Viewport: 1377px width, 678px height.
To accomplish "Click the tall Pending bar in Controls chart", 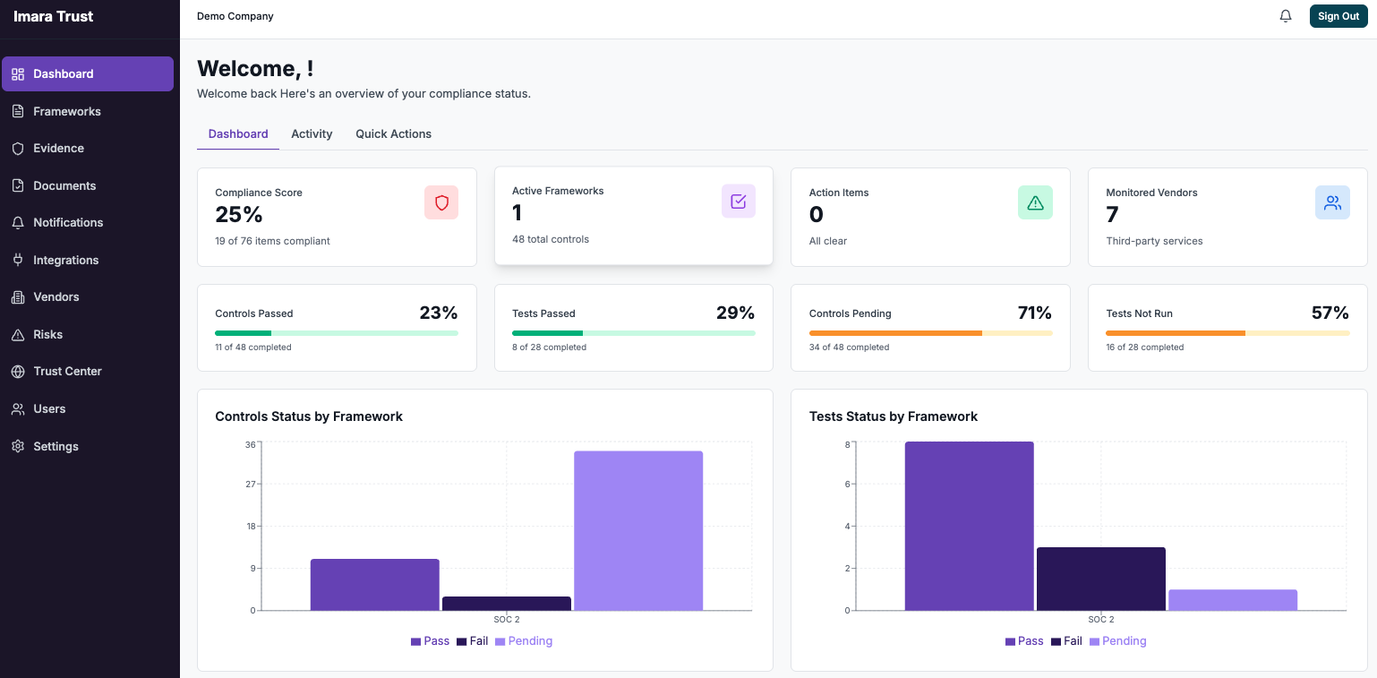I will (638, 528).
